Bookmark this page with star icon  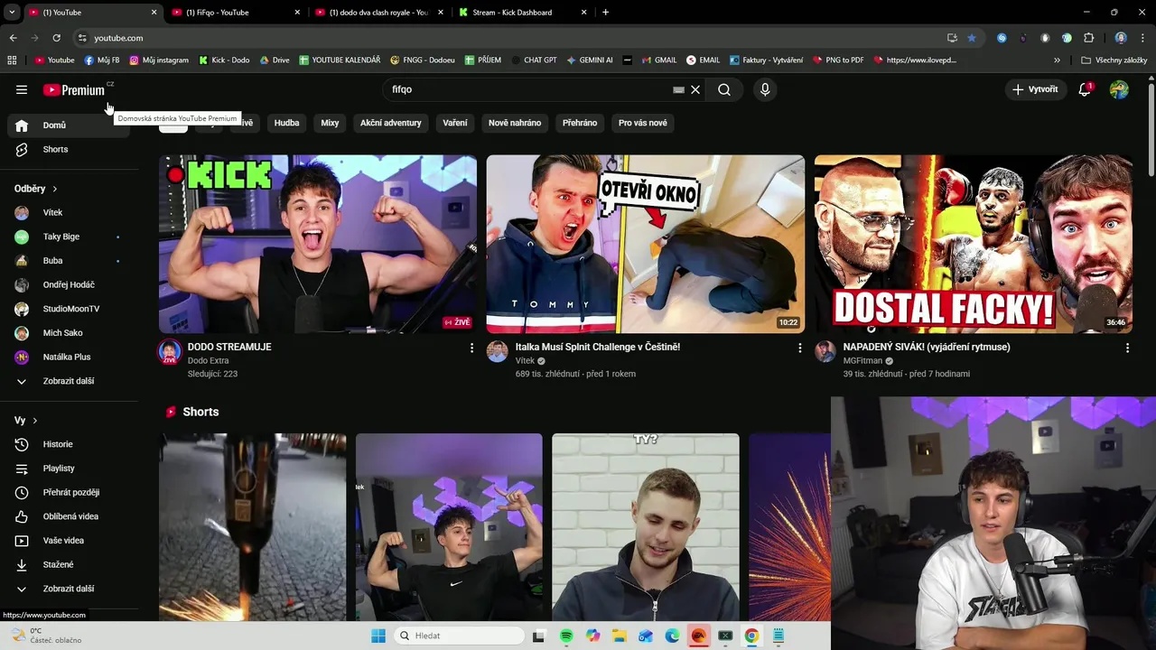click(x=972, y=38)
